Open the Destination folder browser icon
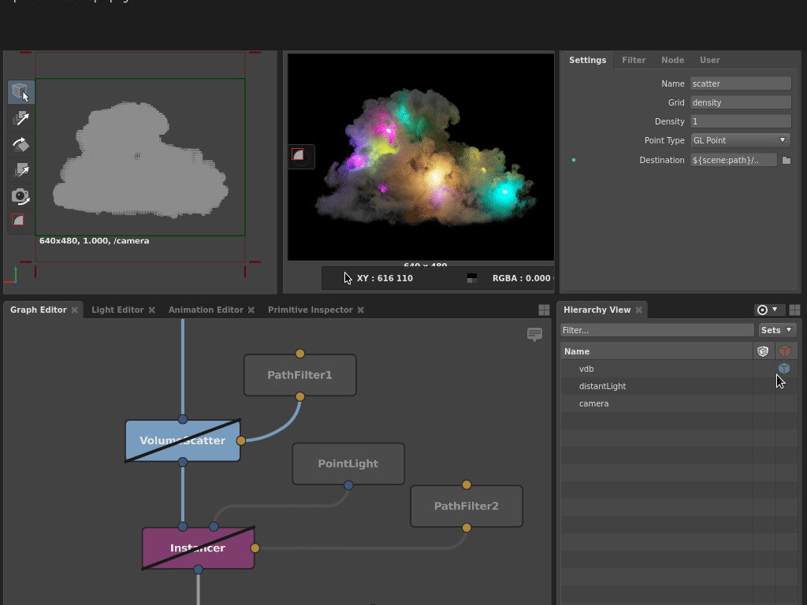Viewport: 807px width, 605px height. coord(787,161)
